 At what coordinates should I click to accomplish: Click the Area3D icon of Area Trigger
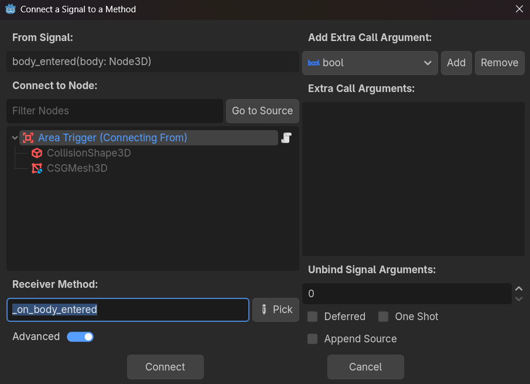(x=28, y=138)
